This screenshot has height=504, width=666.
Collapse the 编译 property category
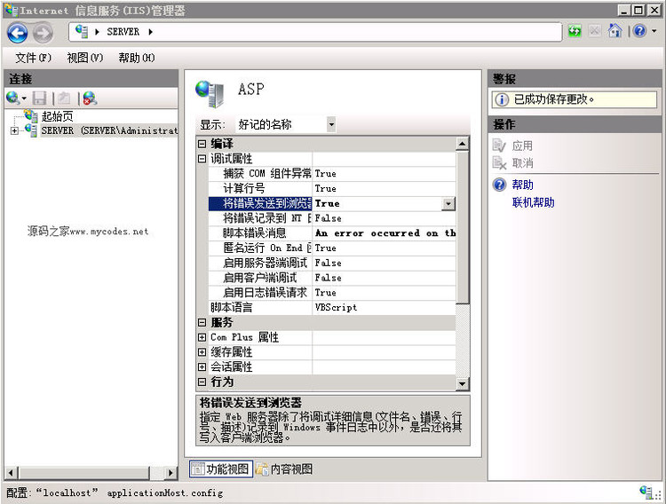tap(202, 144)
